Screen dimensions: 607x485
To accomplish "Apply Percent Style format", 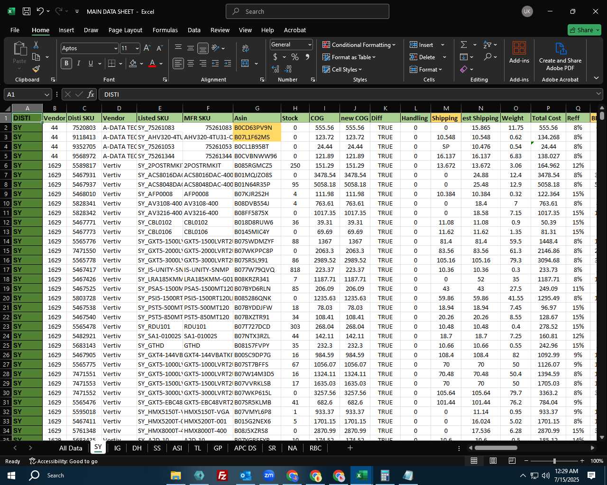I will [x=295, y=57].
